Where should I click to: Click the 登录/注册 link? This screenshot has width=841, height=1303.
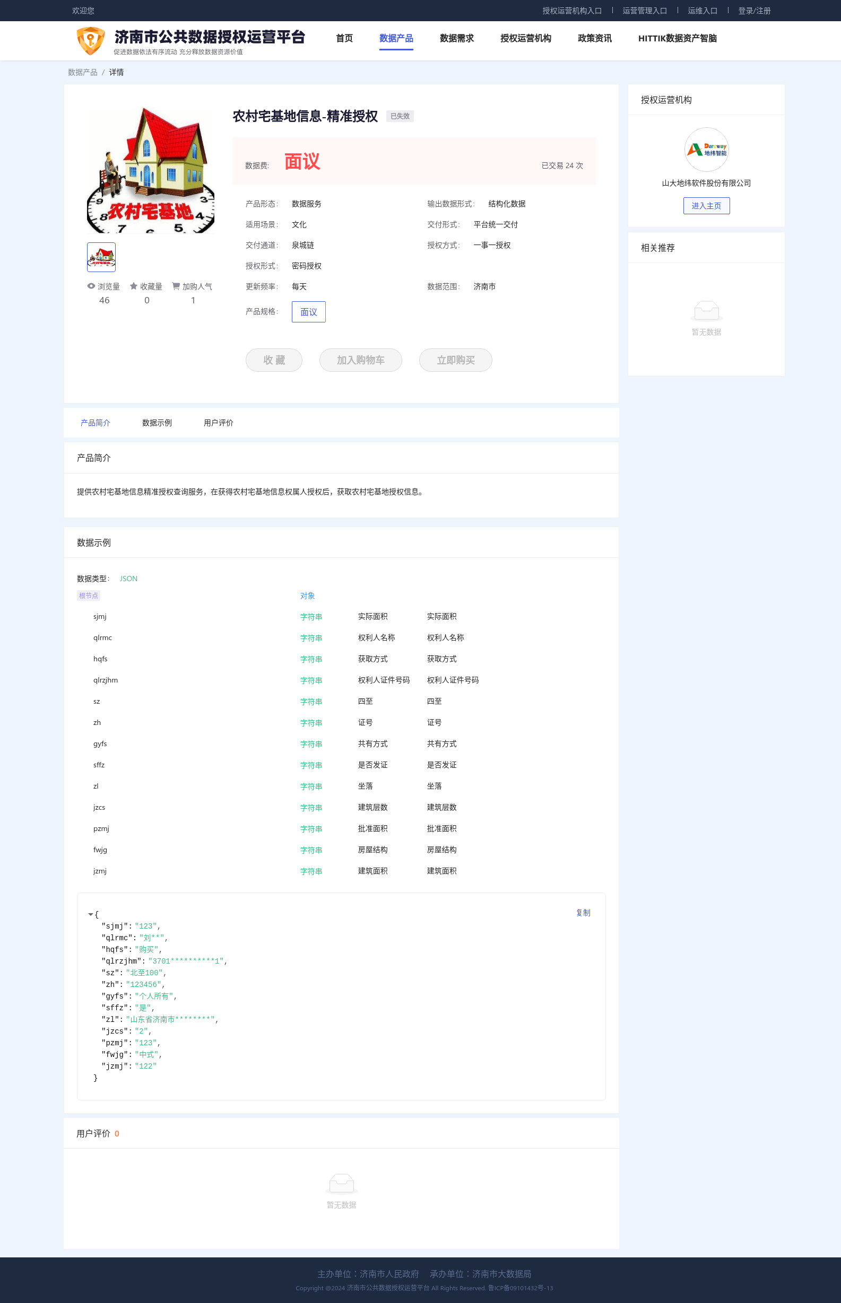coord(754,11)
